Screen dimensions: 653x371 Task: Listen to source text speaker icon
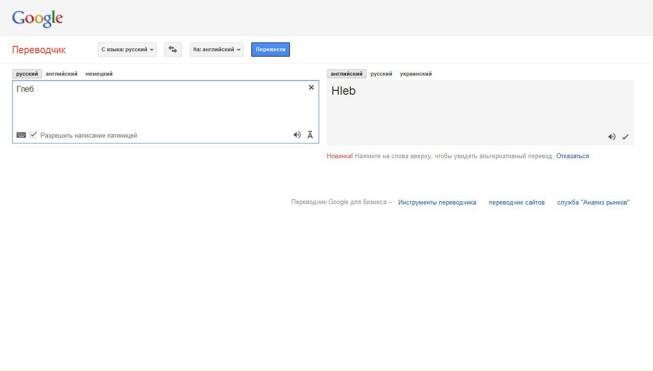tap(297, 135)
